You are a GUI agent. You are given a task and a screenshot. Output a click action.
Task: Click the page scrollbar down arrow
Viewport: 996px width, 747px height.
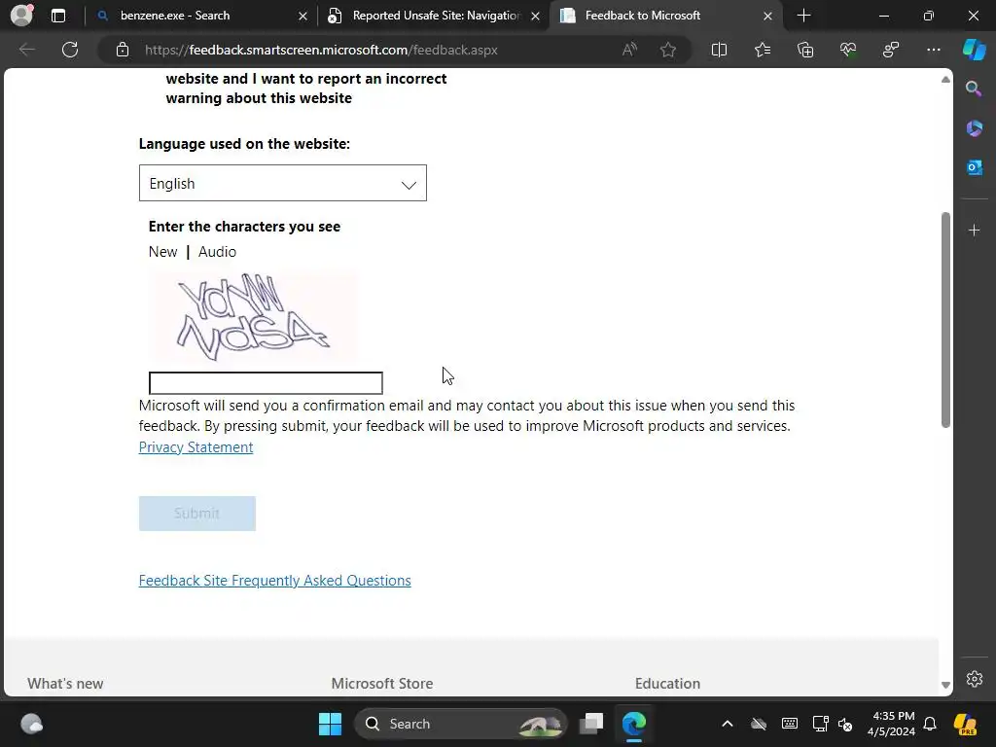pos(945,685)
